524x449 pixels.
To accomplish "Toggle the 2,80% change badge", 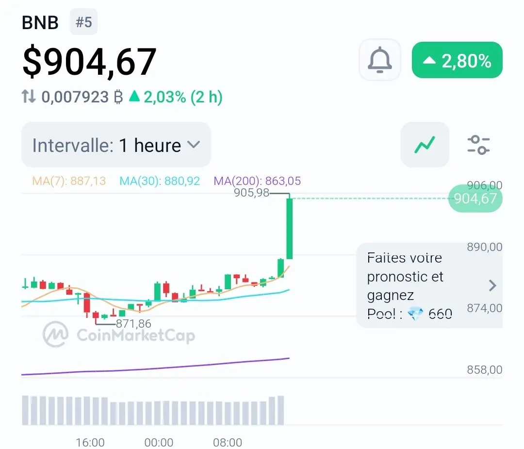I will (457, 60).
